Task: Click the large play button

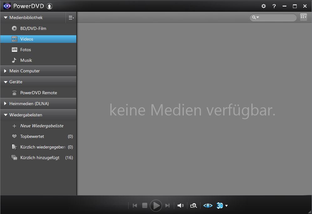Action: click(x=156, y=206)
